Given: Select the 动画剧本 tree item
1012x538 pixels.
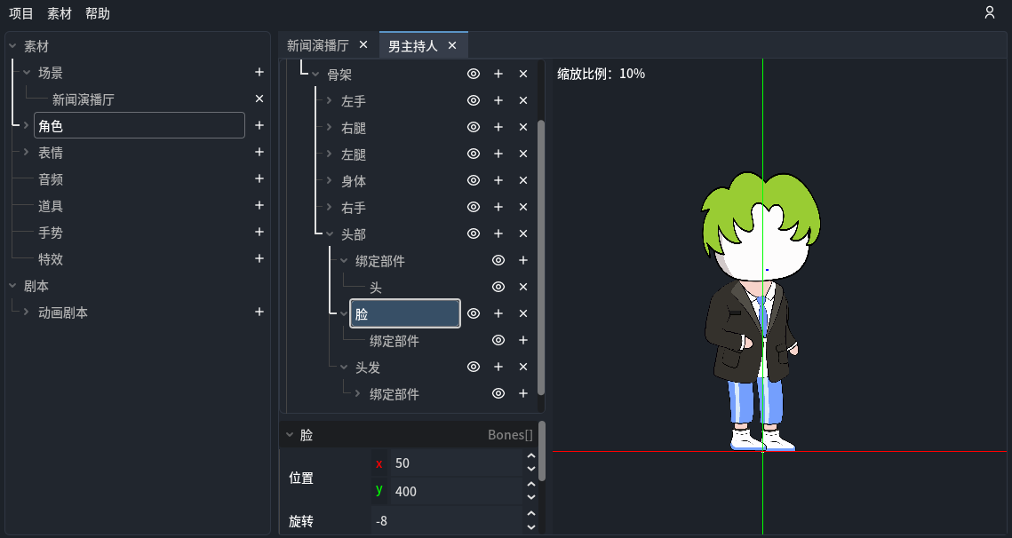Looking at the screenshot, I should click(x=63, y=313).
